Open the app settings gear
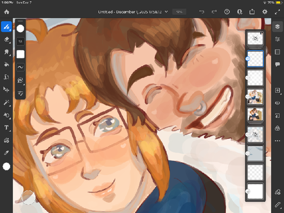Viewport: 284px width, 213px height. coord(264,12)
